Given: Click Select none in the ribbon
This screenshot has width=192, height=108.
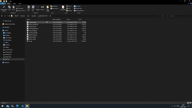Looking at the screenshot, I should 78,8.
